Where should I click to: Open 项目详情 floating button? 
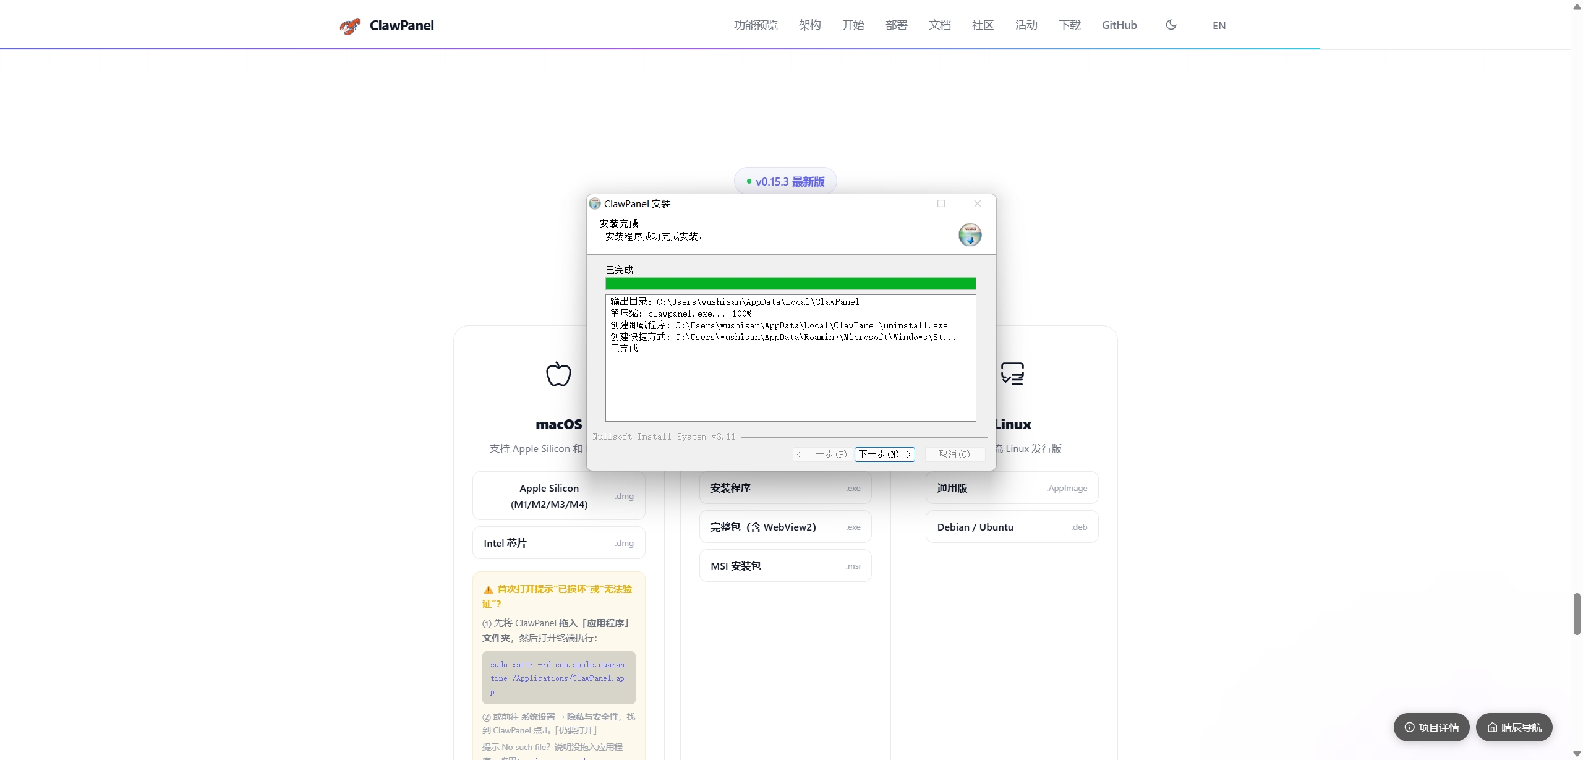(x=1432, y=727)
